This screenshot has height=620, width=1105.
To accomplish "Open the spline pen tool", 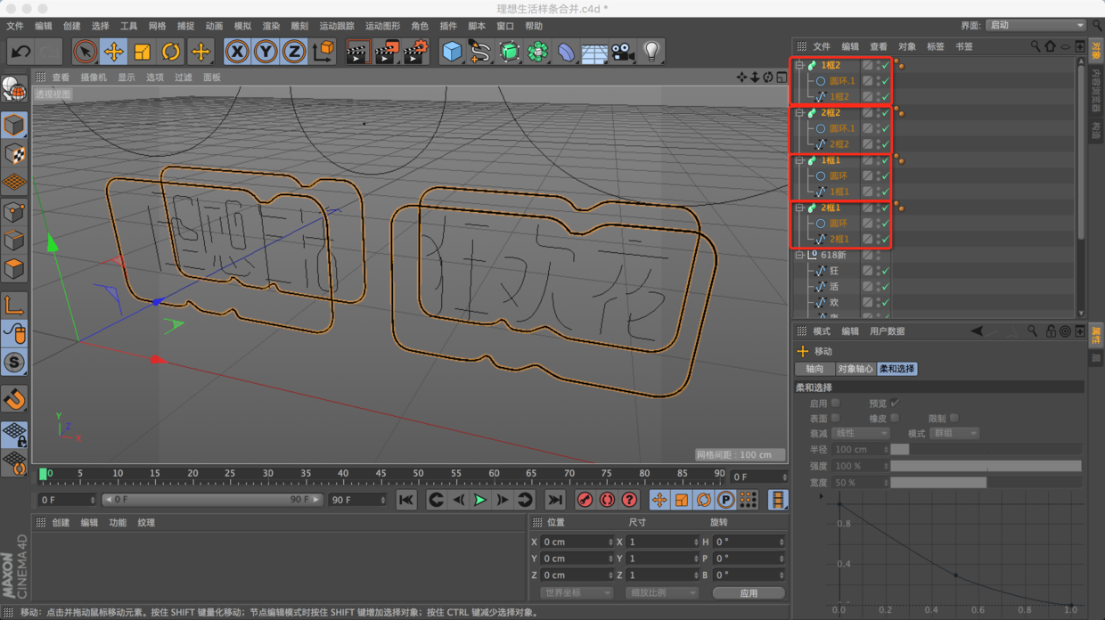I will (480, 52).
